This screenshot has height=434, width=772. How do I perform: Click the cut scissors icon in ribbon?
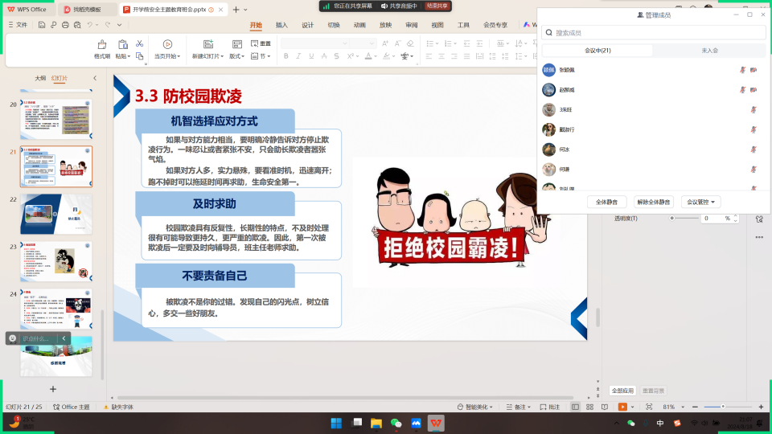click(x=139, y=43)
